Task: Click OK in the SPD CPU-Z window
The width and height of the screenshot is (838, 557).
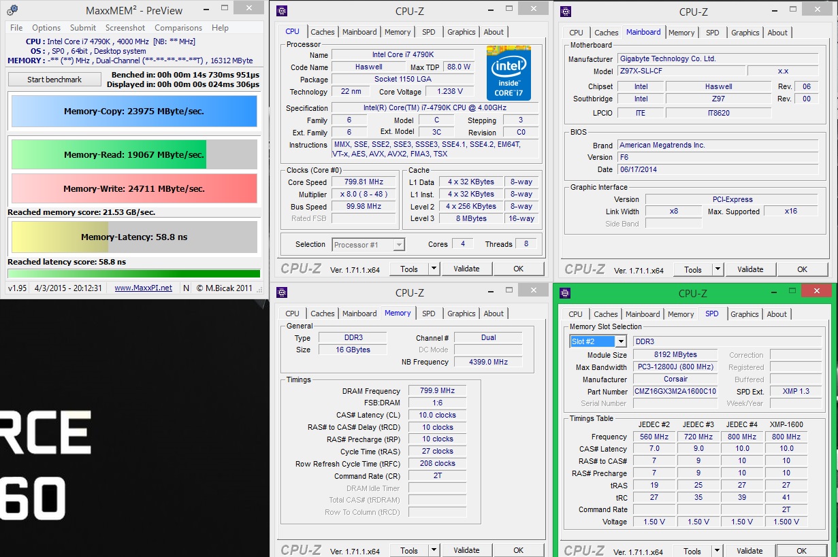Action: (802, 551)
